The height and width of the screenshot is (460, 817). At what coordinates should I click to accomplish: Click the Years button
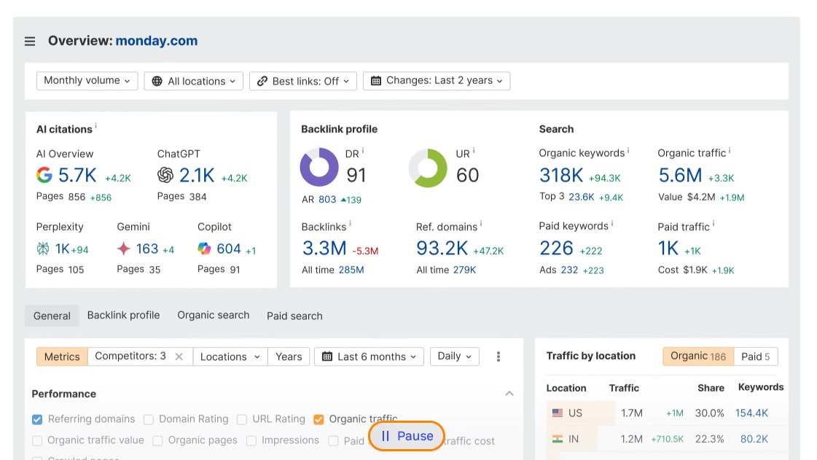click(289, 356)
